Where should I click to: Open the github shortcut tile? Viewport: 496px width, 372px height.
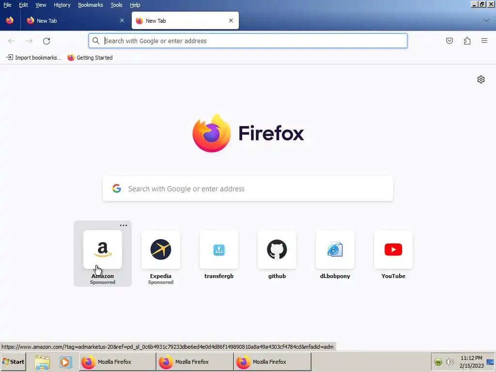point(277,254)
